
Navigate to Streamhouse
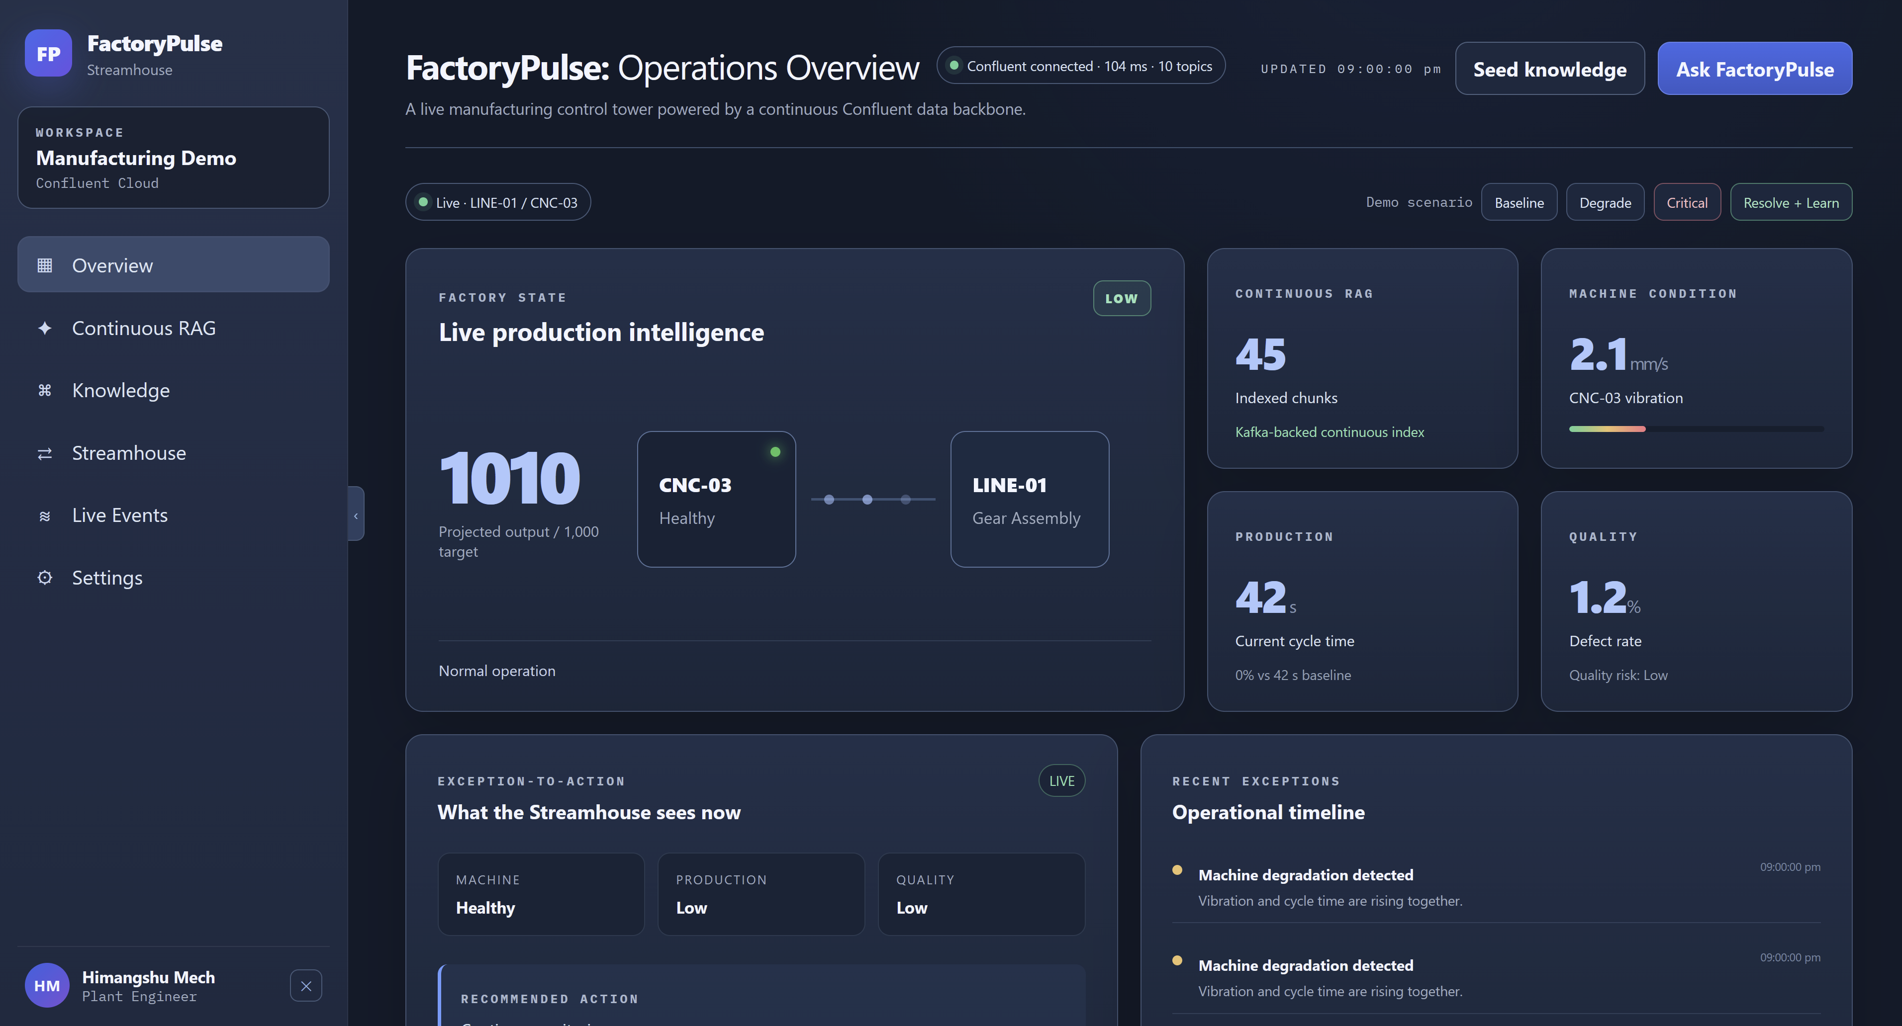click(x=174, y=452)
